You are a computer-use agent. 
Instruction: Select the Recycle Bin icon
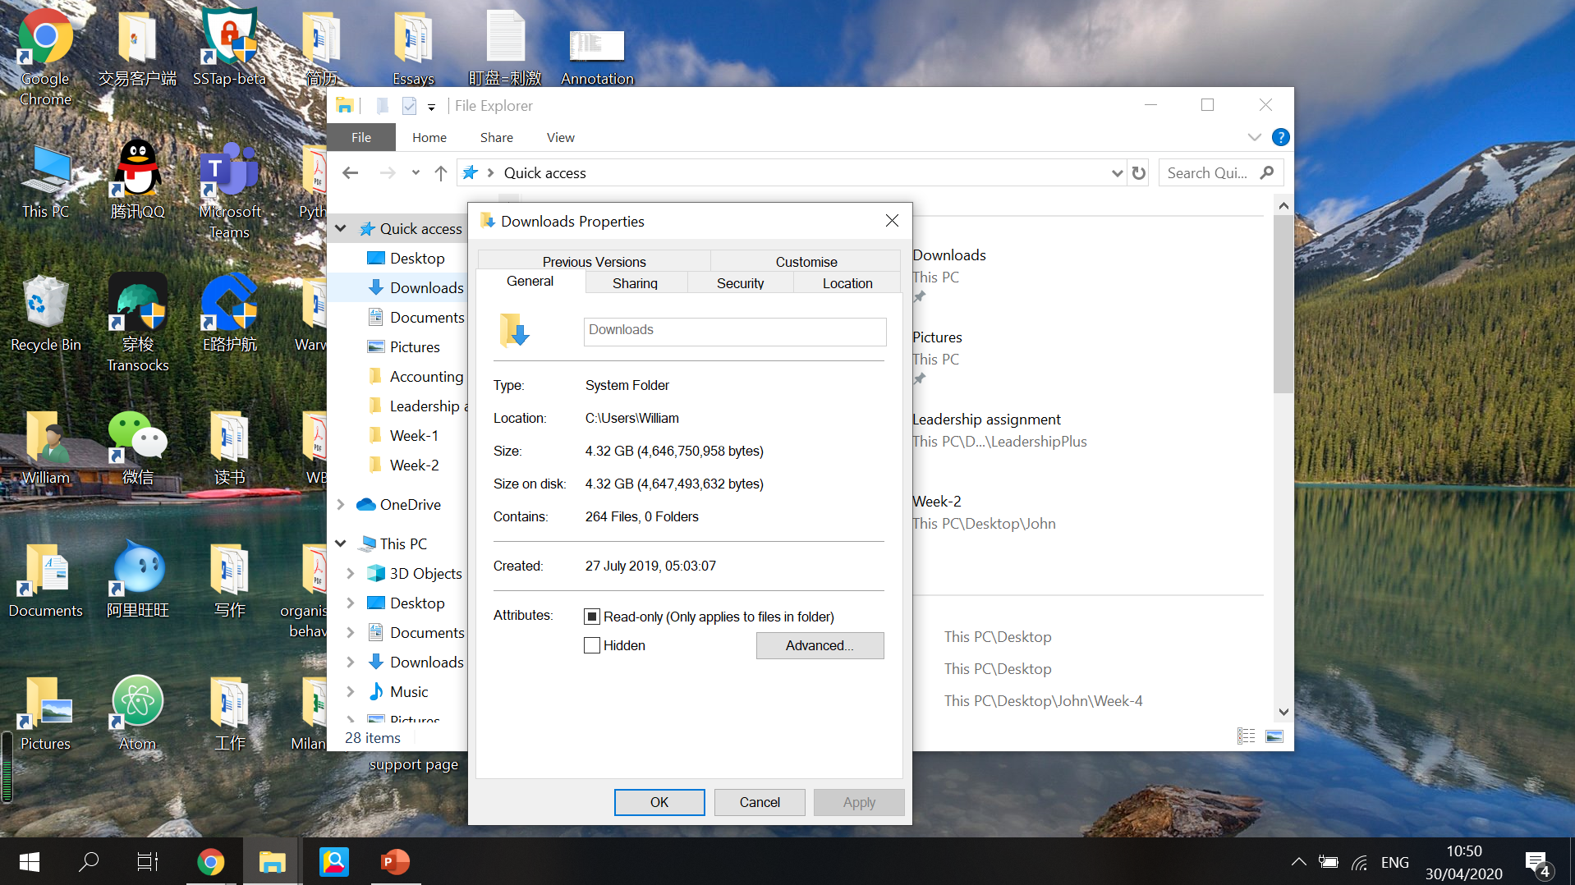pos(46,314)
